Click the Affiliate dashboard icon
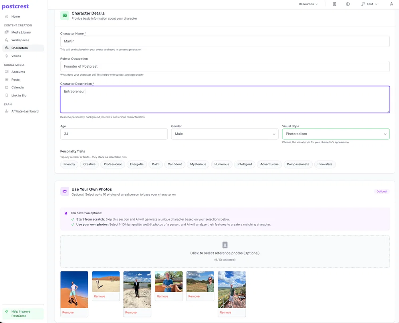 point(7,111)
